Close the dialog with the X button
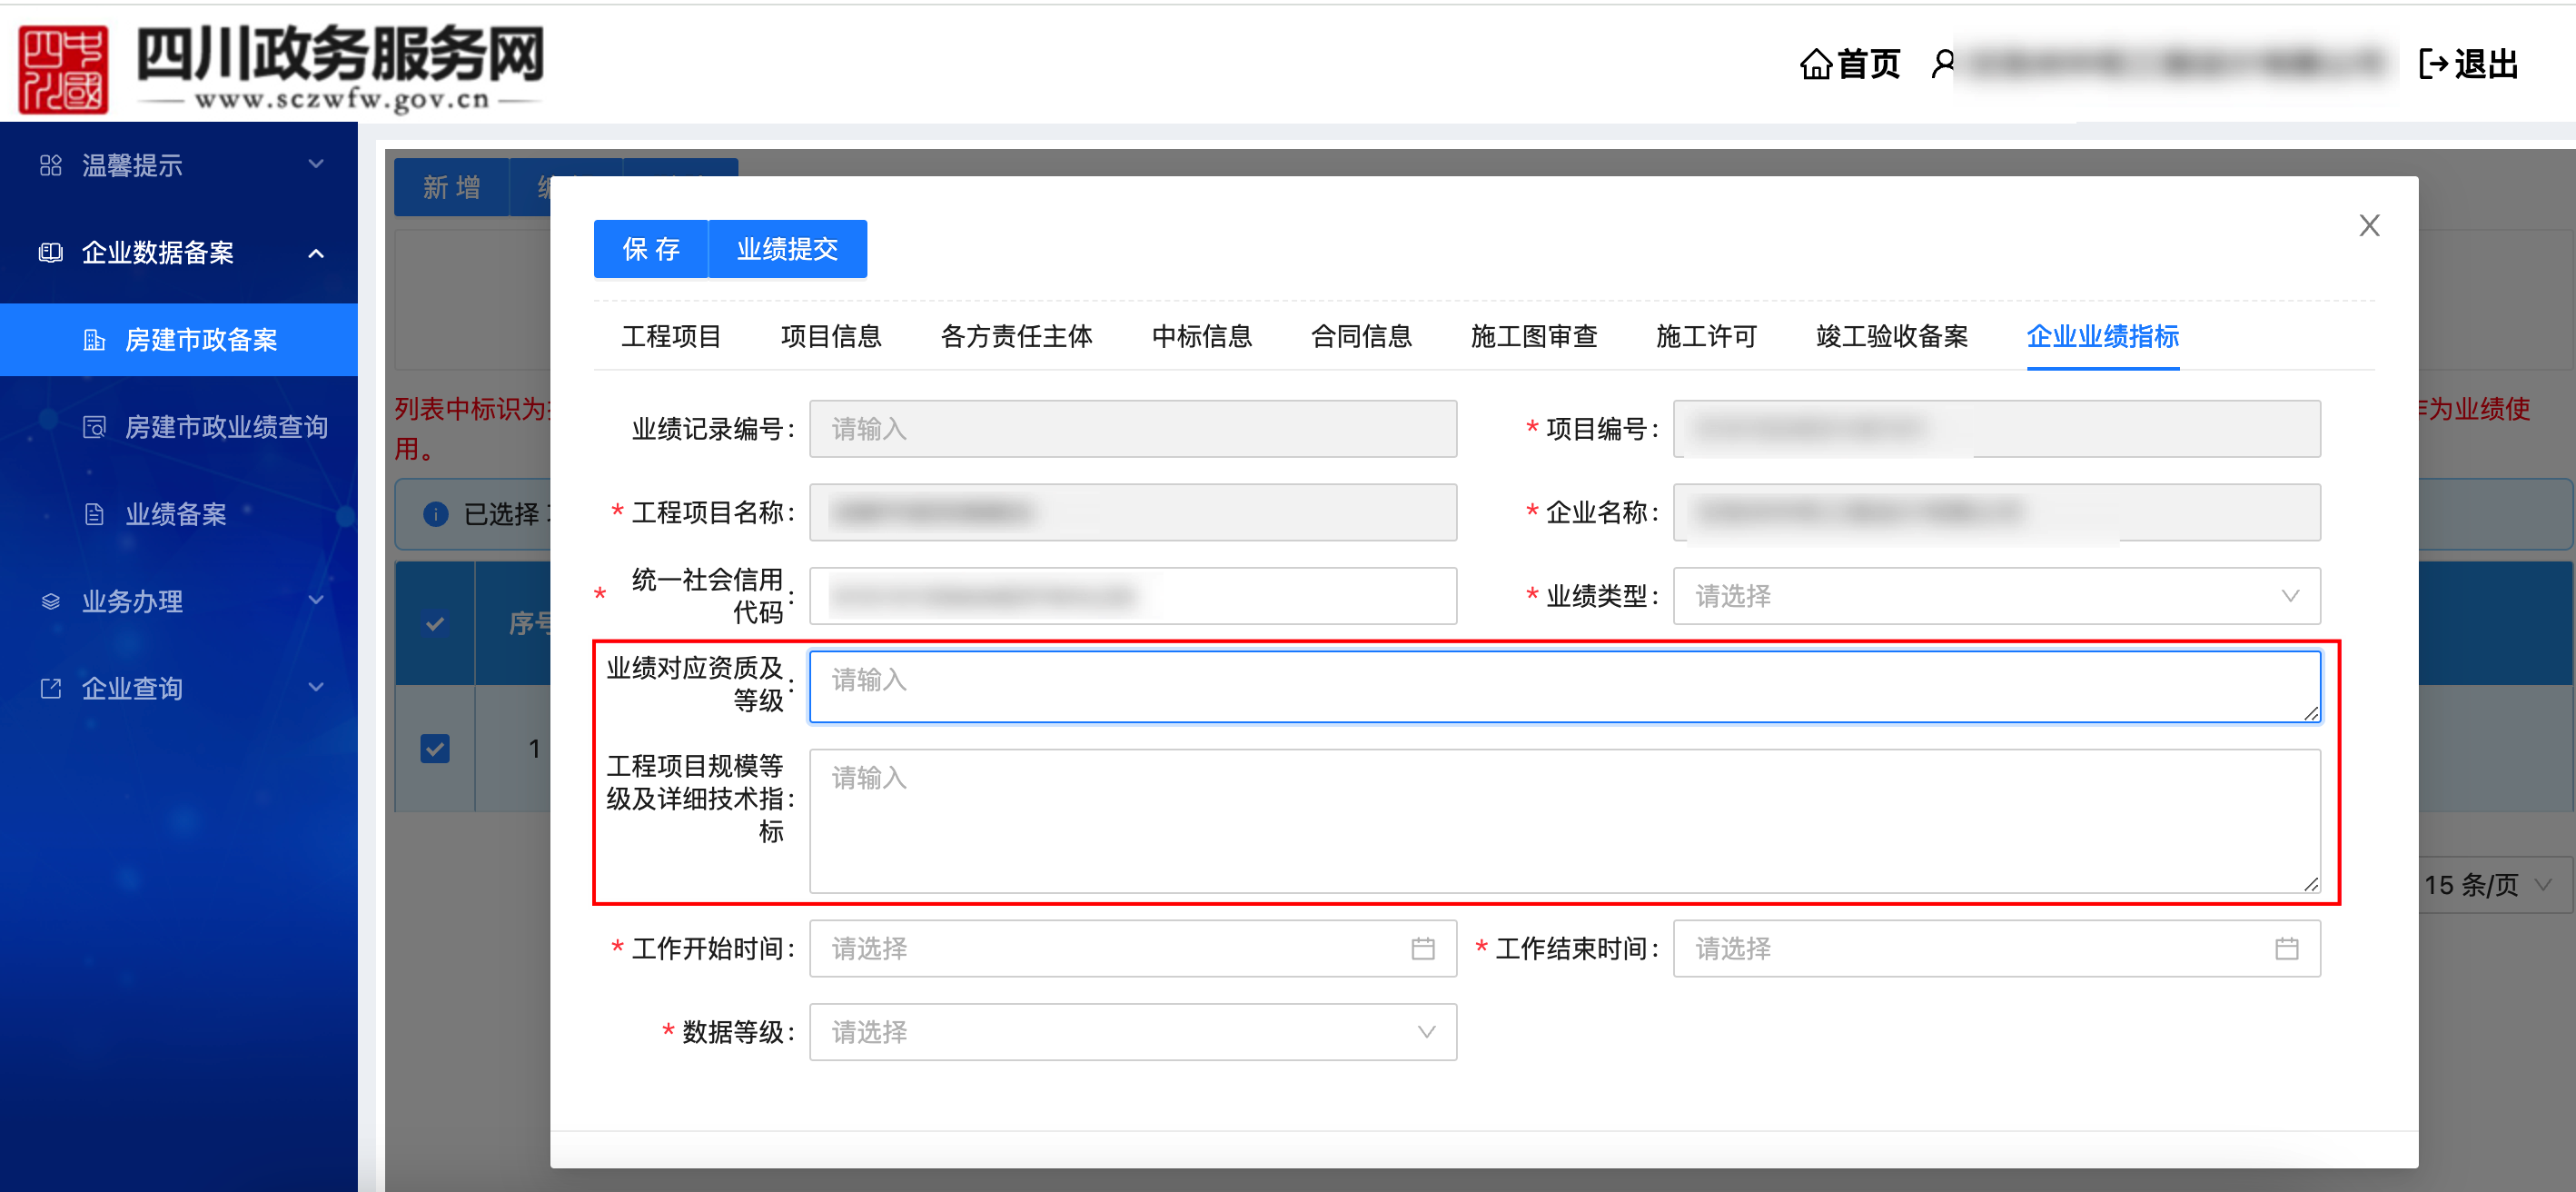 pos(2369,226)
